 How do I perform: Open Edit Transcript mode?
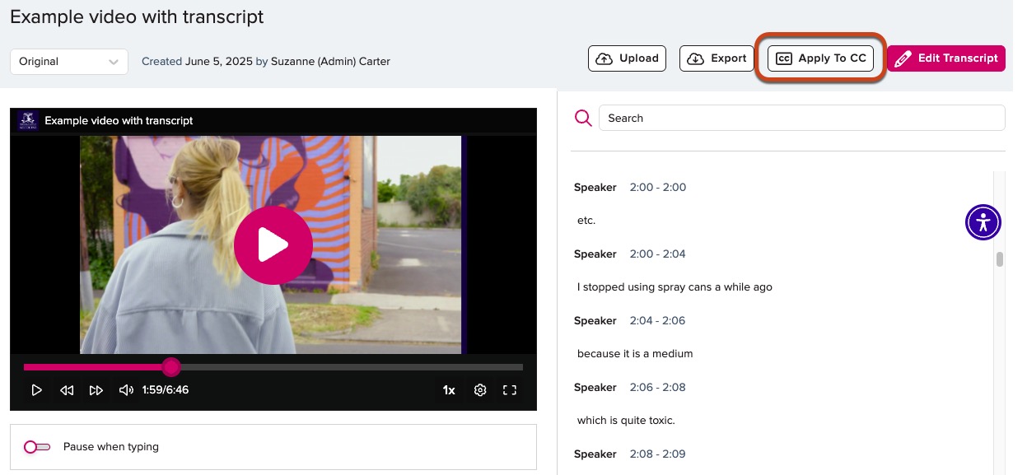click(x=946, y=58)
